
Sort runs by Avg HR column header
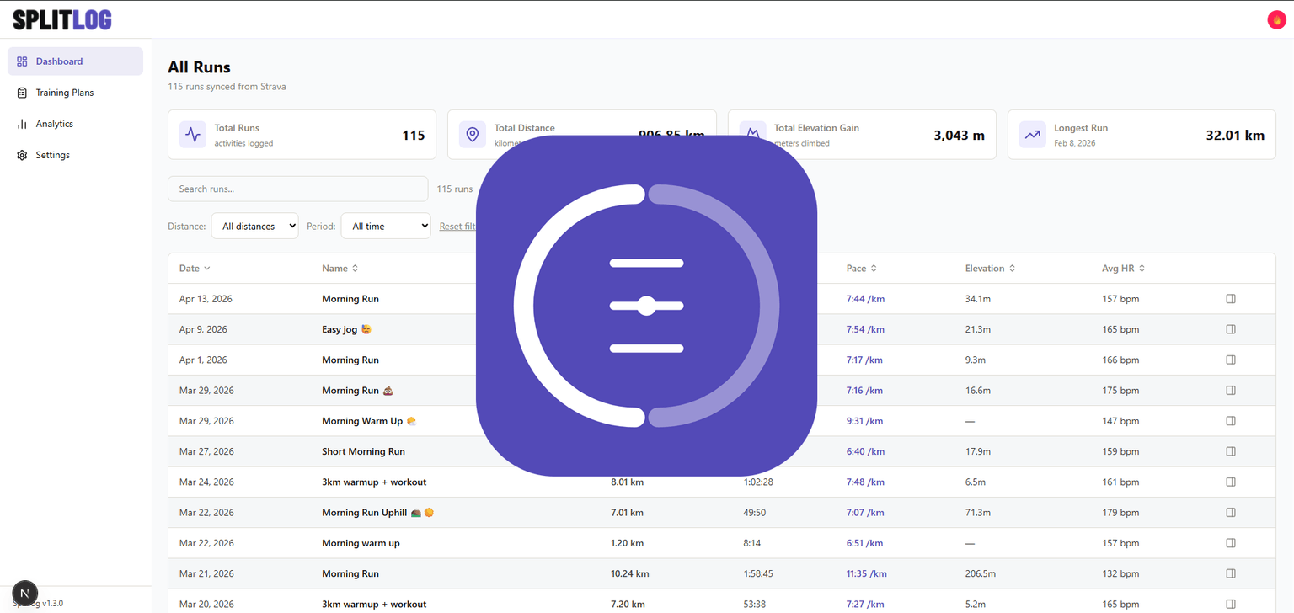(1123, 269)
